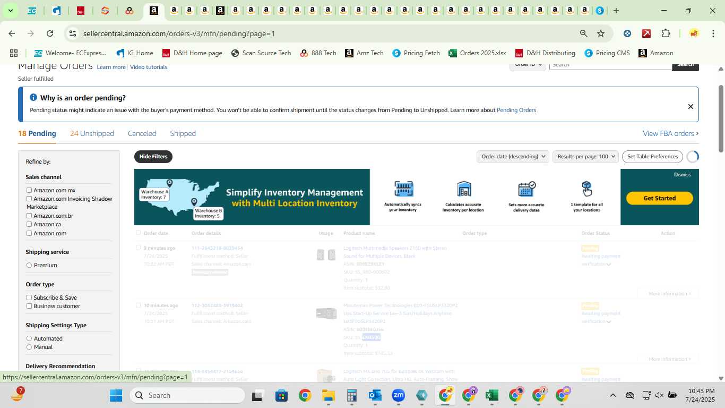The height and width of the screenshot is (408, 725).
Task: Check Amazon.com sales channel
Action: (x=29, y=233)
